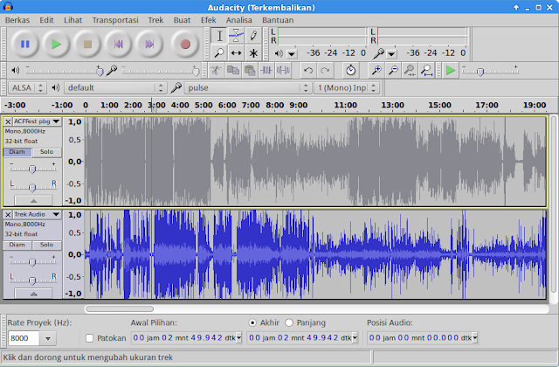Click the gain slider on ACFFest pbg track
This screenshot has height=367, width=559.
32,167
